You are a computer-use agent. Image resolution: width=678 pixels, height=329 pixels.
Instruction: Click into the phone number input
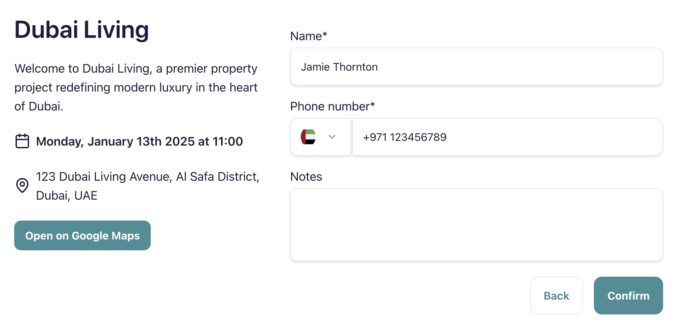[507, 137]
